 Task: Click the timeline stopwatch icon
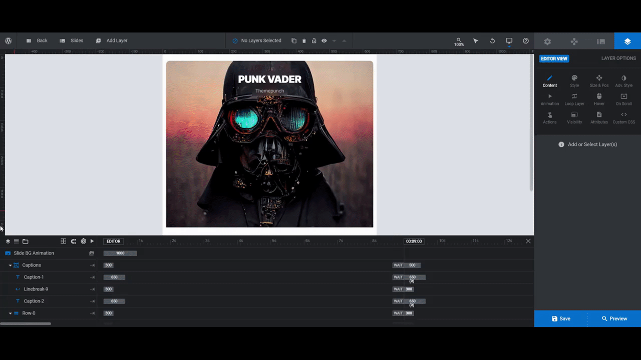tap(83, 241)
